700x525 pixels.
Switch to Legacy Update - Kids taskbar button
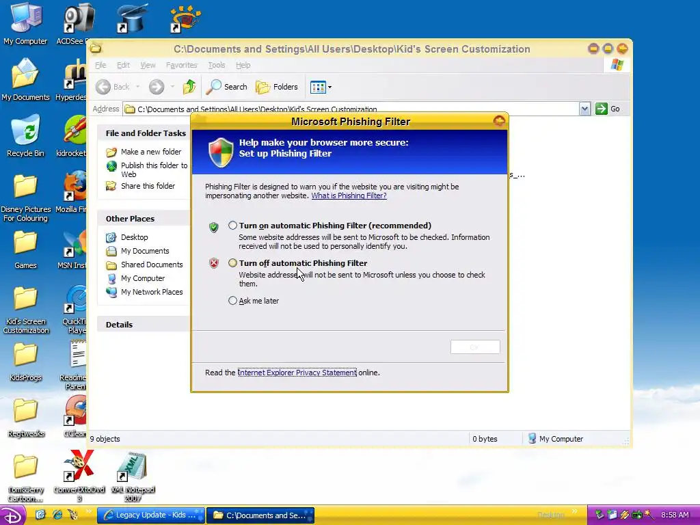(151, 515)
